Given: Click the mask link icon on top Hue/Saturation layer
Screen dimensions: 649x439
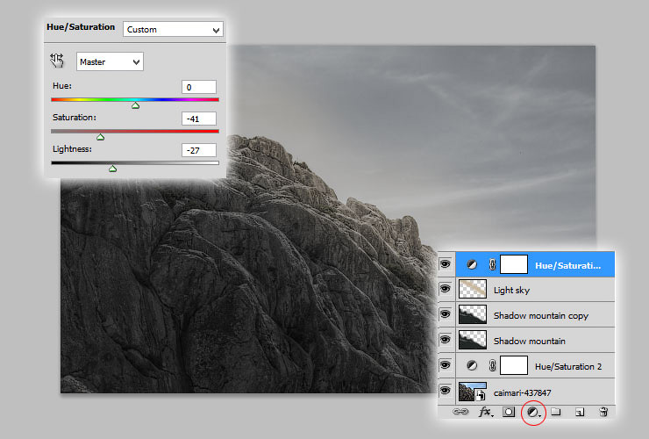Looking at the screenshot, I should (x=492, y=264).
